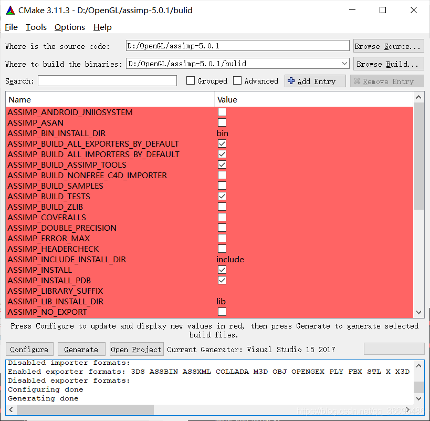Click Browse Source button

[389, 46]
